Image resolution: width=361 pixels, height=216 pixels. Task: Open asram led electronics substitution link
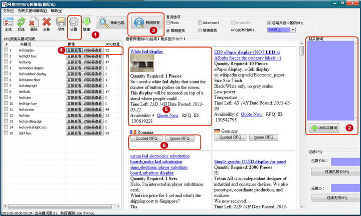tap(160, 164)
